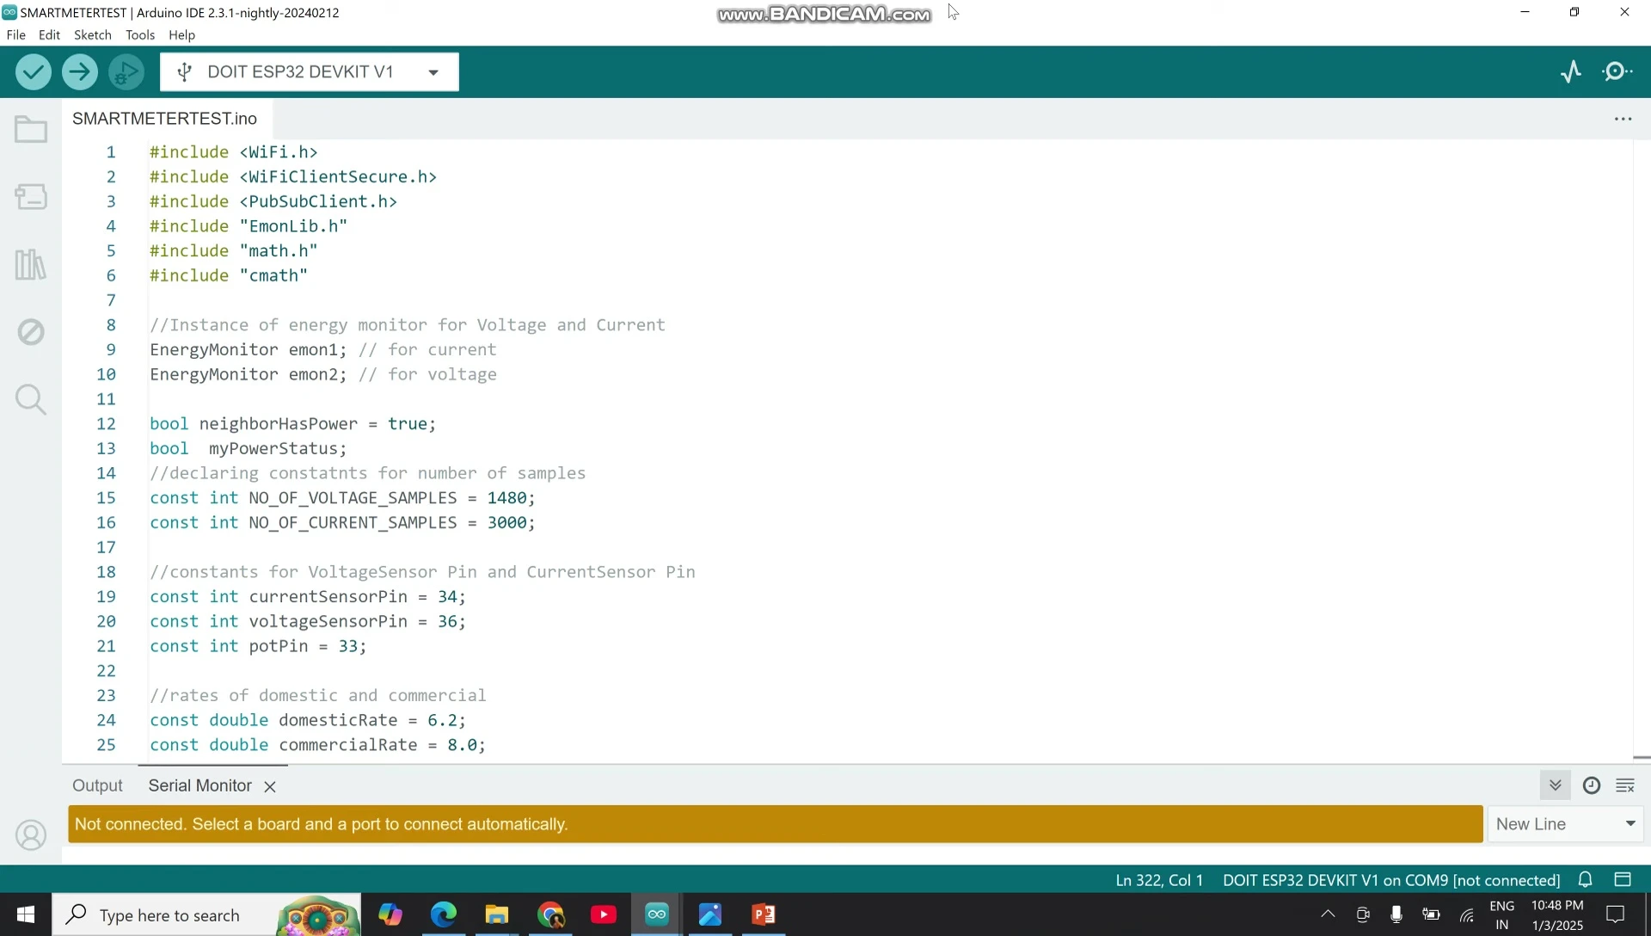This screenshot has height=936, width=1651.
Task: Click line number 25 in the gutter
Action: coord(106,745)
